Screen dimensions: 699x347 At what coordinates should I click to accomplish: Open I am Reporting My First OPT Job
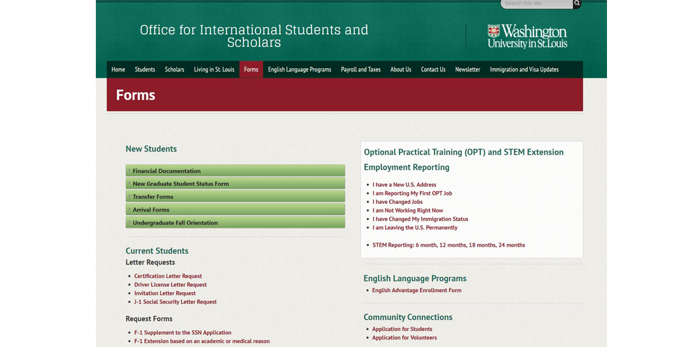pos(412,193)
